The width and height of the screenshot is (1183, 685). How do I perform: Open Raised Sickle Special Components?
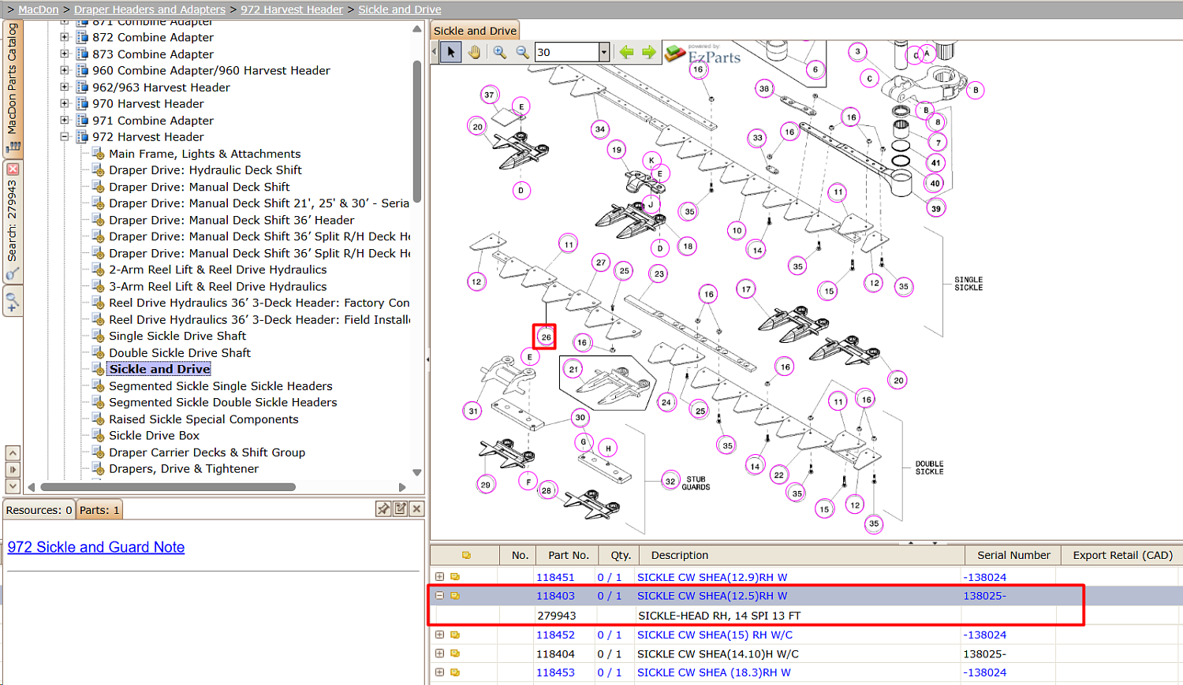[x=203, y=419]
